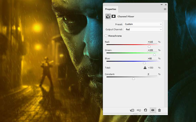The image size is (196, 122).
Task: Click the Blue slider handle
Action: click(x=144, y=63)
